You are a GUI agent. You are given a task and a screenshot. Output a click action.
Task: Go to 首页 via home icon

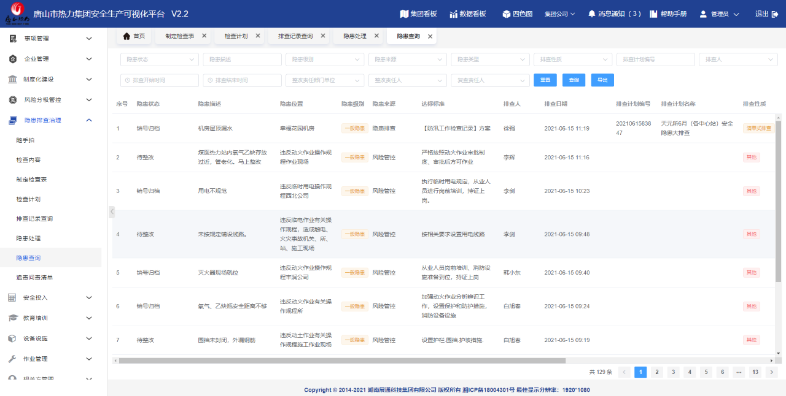(127, 36)
